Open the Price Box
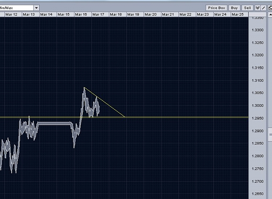 216,8
